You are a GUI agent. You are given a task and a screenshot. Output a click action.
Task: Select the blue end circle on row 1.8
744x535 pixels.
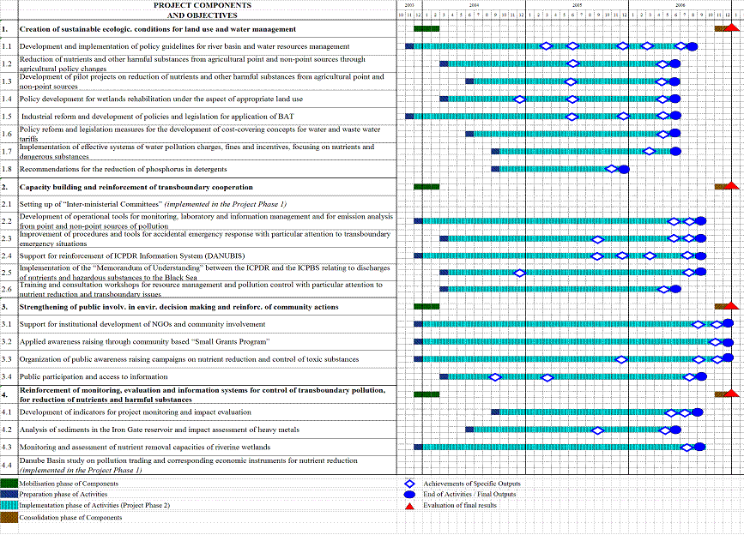click(x=624, y=169)
